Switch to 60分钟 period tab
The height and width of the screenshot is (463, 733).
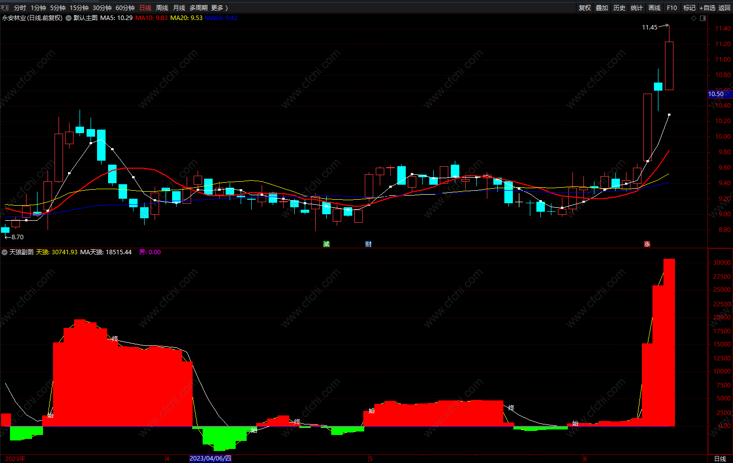click(x=125, y=8)
